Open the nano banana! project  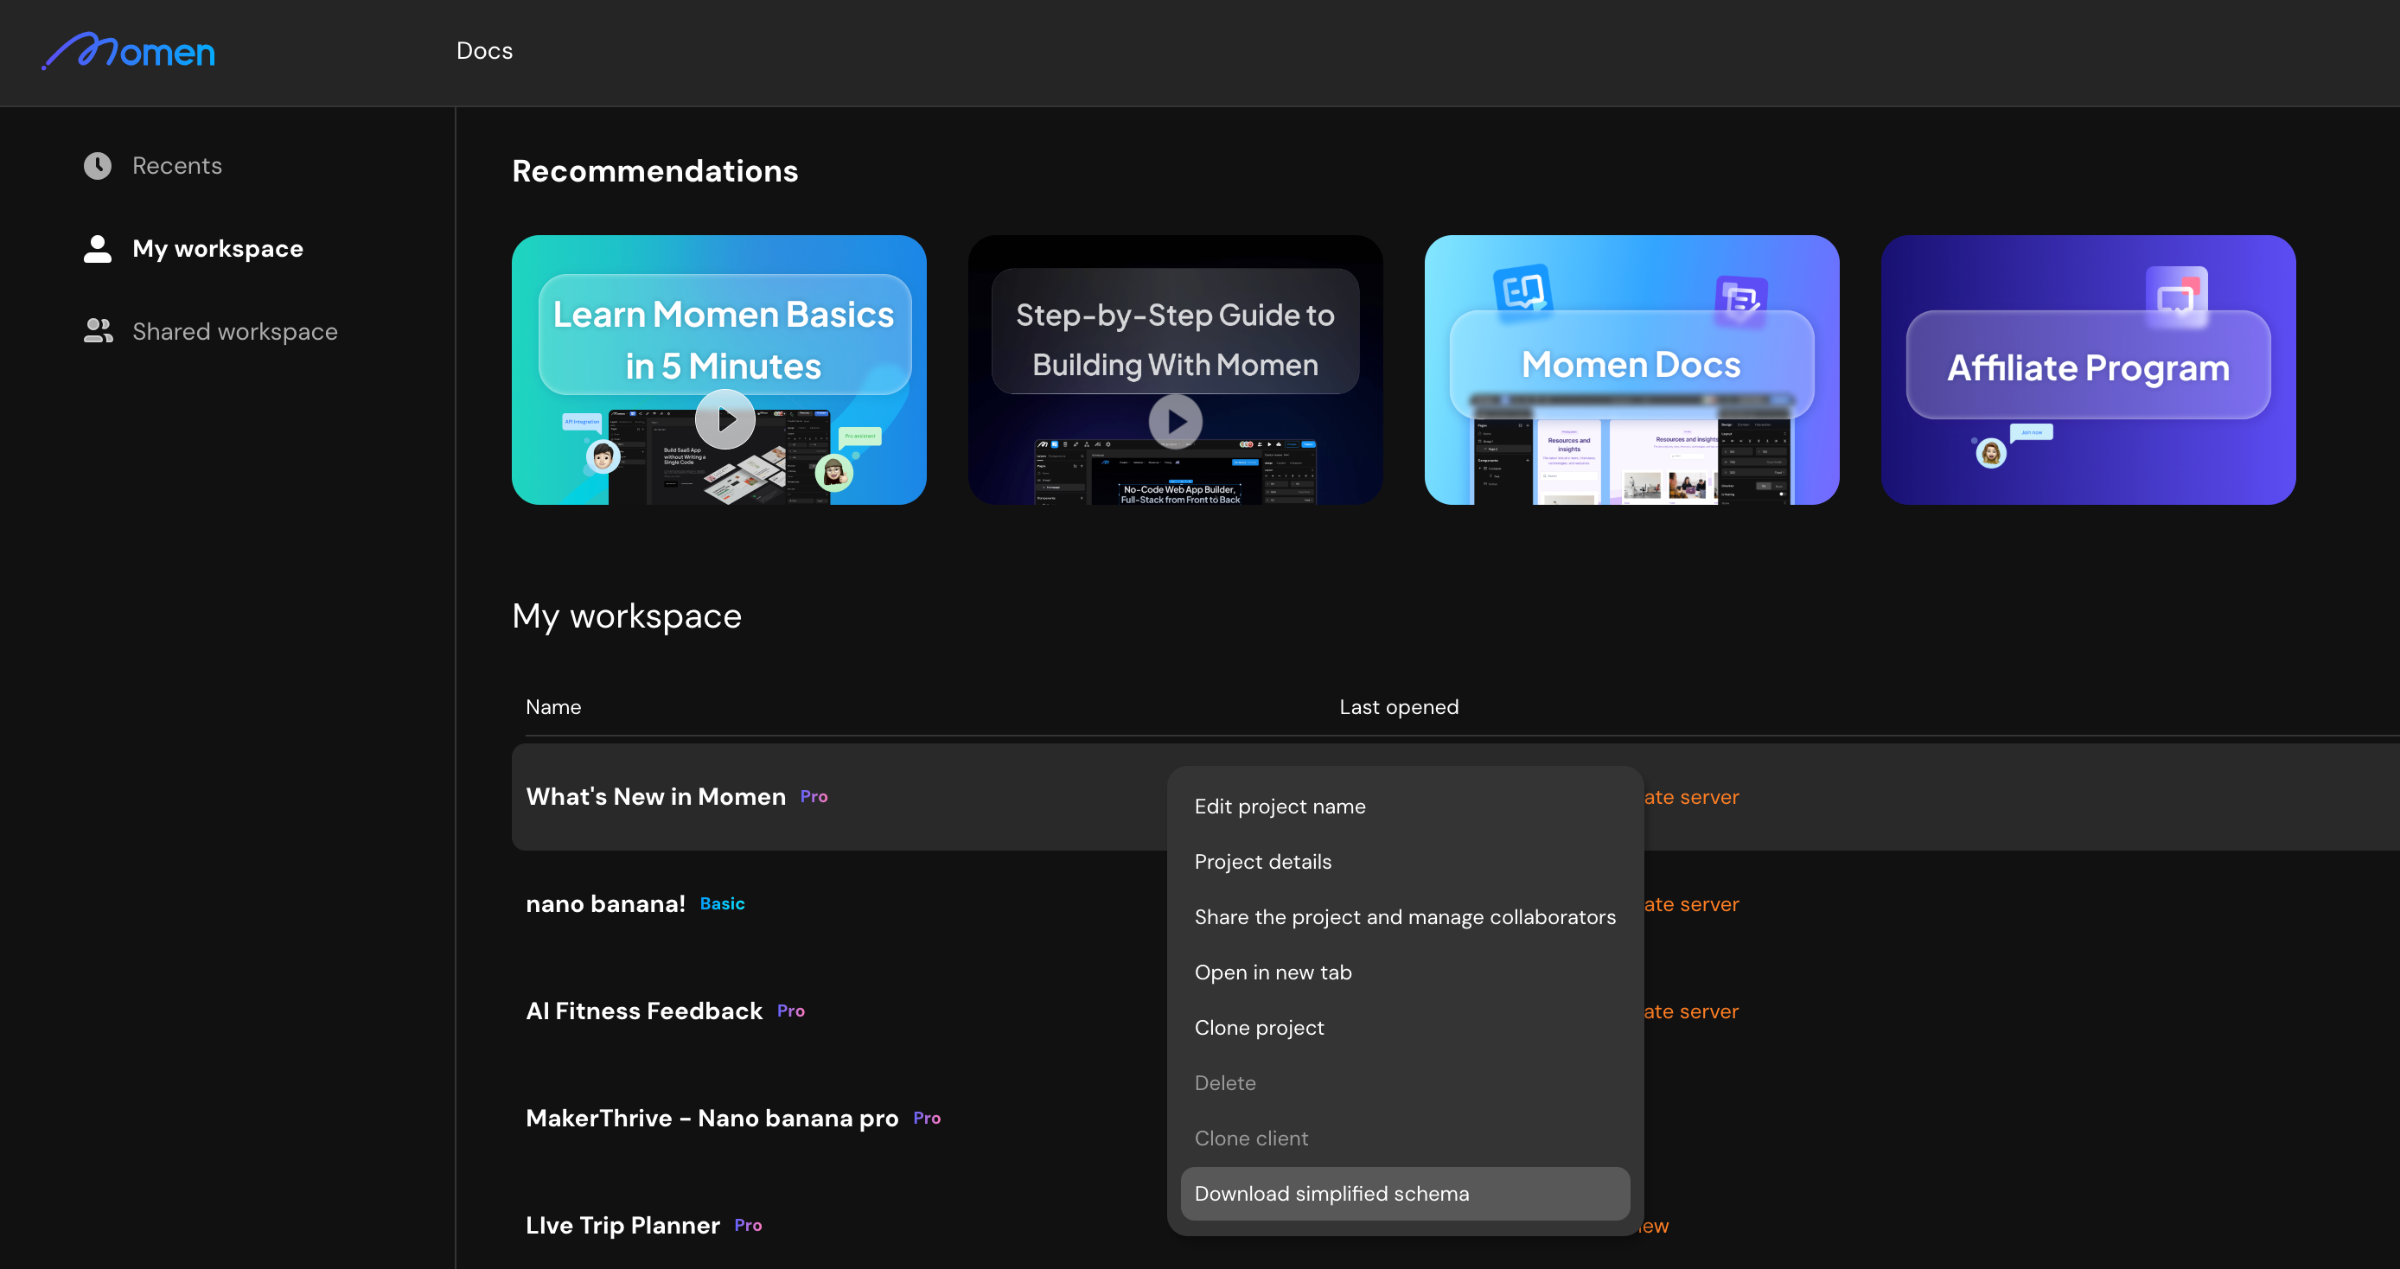coord(605,903)
